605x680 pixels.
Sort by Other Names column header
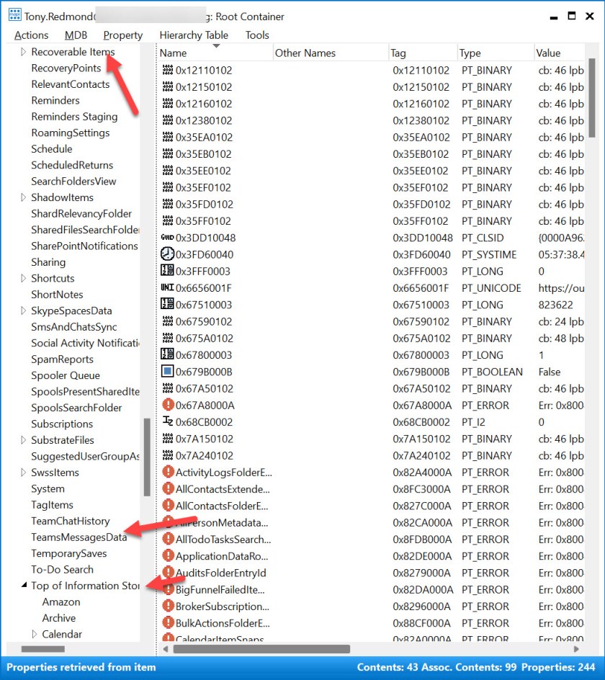(x=330, y=53)
